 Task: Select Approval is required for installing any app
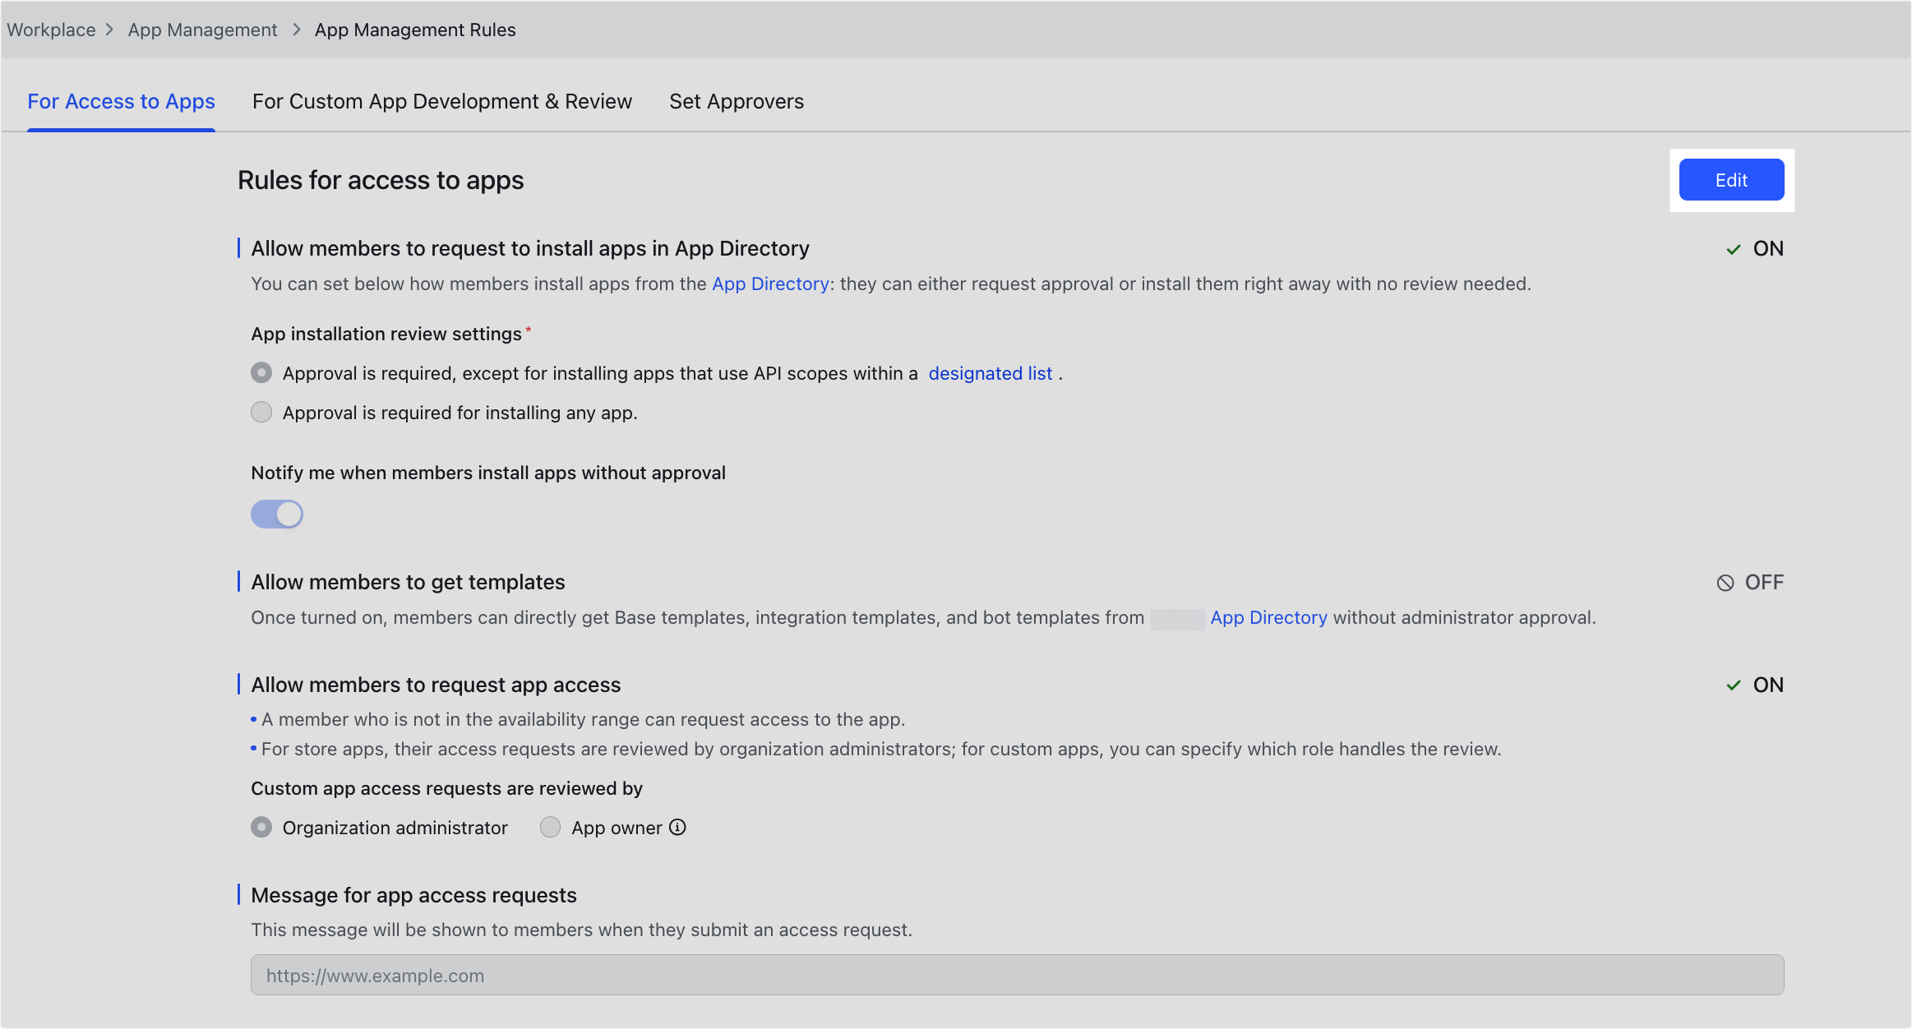click(261, 412)
